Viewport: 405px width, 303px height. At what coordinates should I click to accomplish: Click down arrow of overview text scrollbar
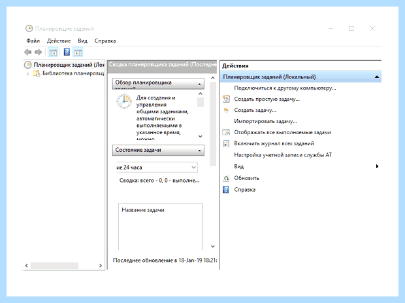[x=200, y=136]
